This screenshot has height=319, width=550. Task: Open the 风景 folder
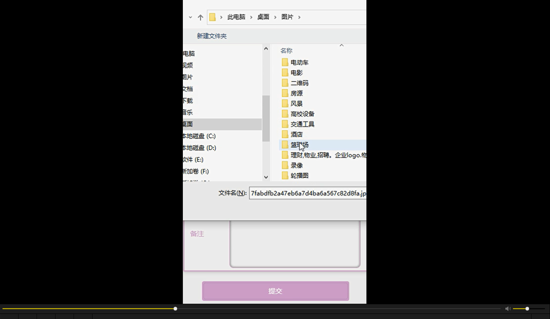click(x=297, y=103)
